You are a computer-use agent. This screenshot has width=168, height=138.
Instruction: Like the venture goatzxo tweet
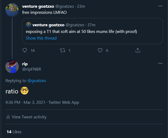pos(100,50)
